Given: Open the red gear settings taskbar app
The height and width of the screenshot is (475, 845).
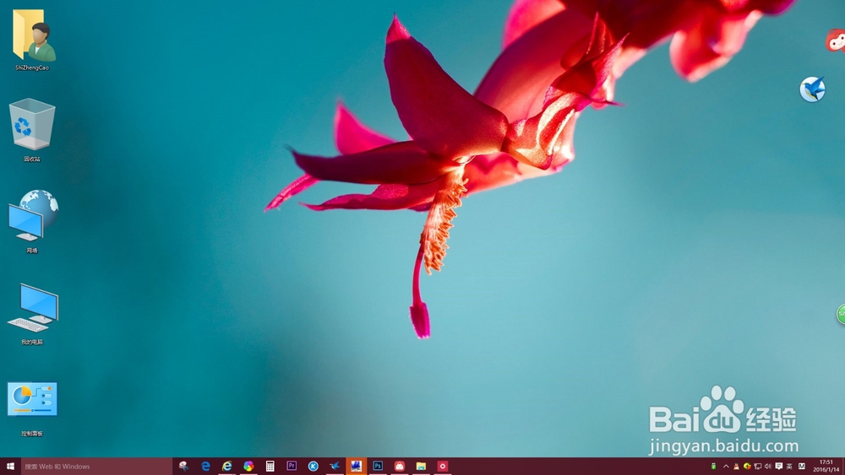Looking at the screenshot, I should pos(443,467).
